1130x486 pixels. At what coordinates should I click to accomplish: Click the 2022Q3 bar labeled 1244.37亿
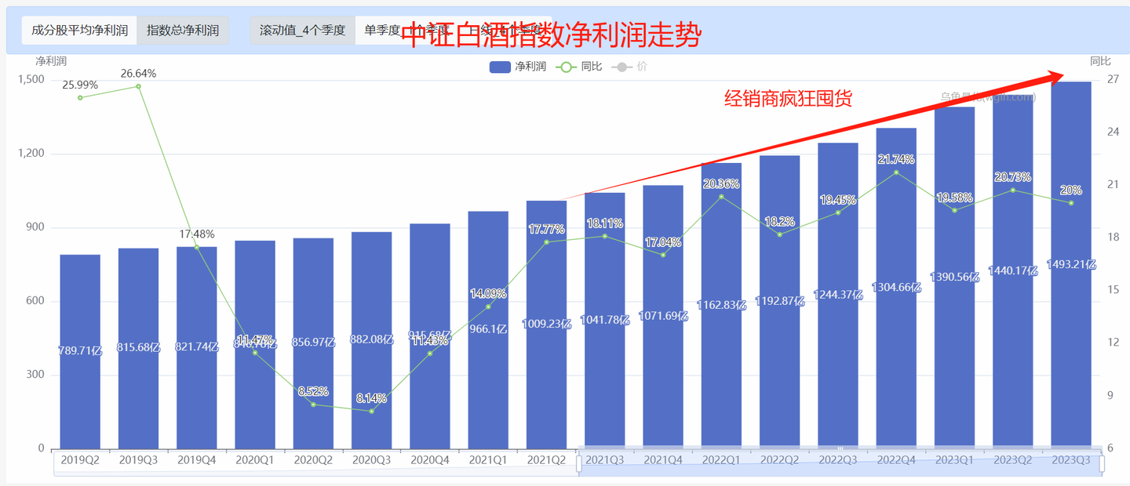pyautogui.click(x=838, y=353)
